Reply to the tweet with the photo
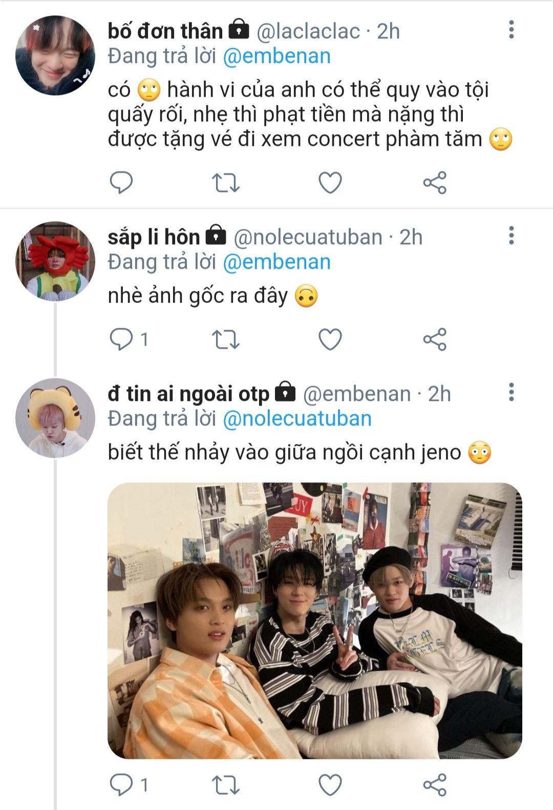The height and width of the screenshot is (810, 553). [121, 784]
